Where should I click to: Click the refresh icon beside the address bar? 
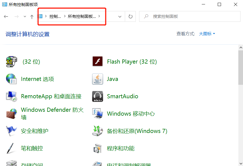[x=131, y=17]
